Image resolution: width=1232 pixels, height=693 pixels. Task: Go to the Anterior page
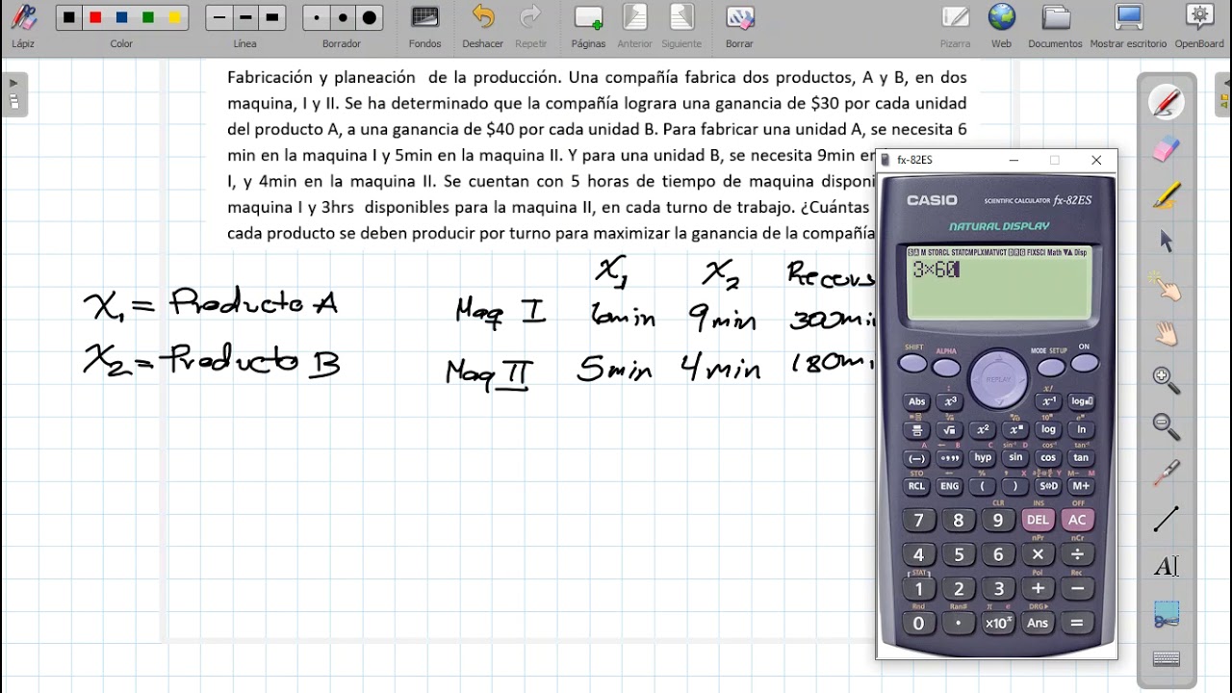(634, 25)
